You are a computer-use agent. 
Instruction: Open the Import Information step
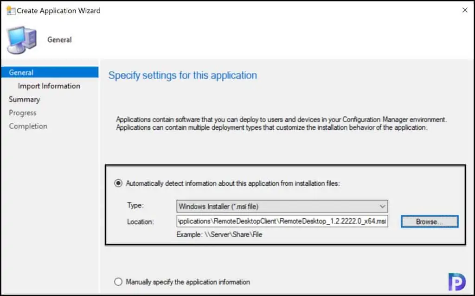coord(49,86)
